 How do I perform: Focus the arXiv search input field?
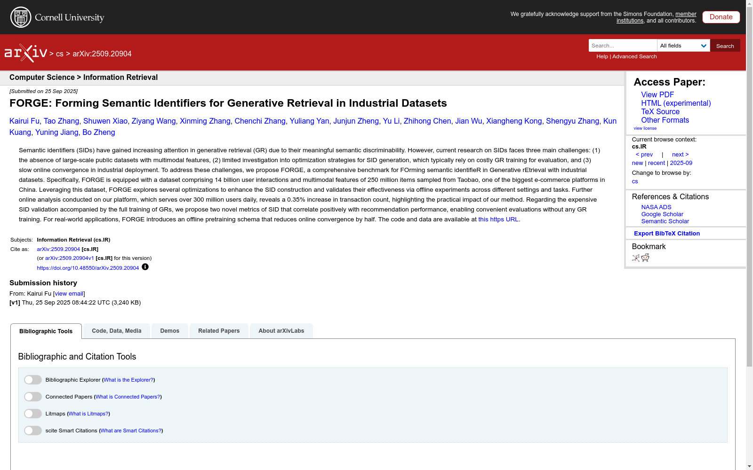click(623, 46)
